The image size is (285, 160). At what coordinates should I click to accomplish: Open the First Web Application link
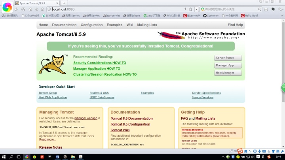click(53, 97)
